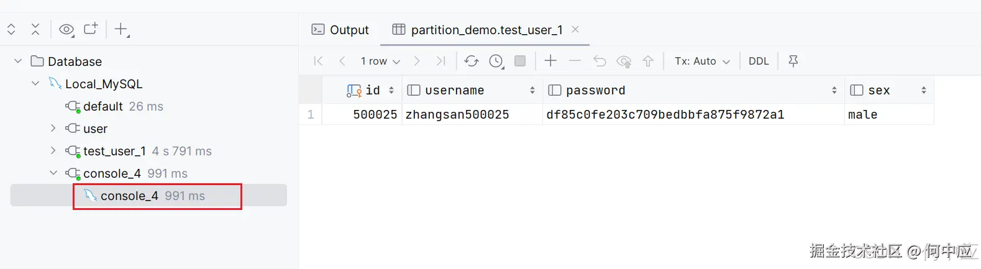Image resolution: width=981 pixels, height=269 pixels.
Task: Close the partition_demo.test_user_1 tab
Action: click(575, 29)
